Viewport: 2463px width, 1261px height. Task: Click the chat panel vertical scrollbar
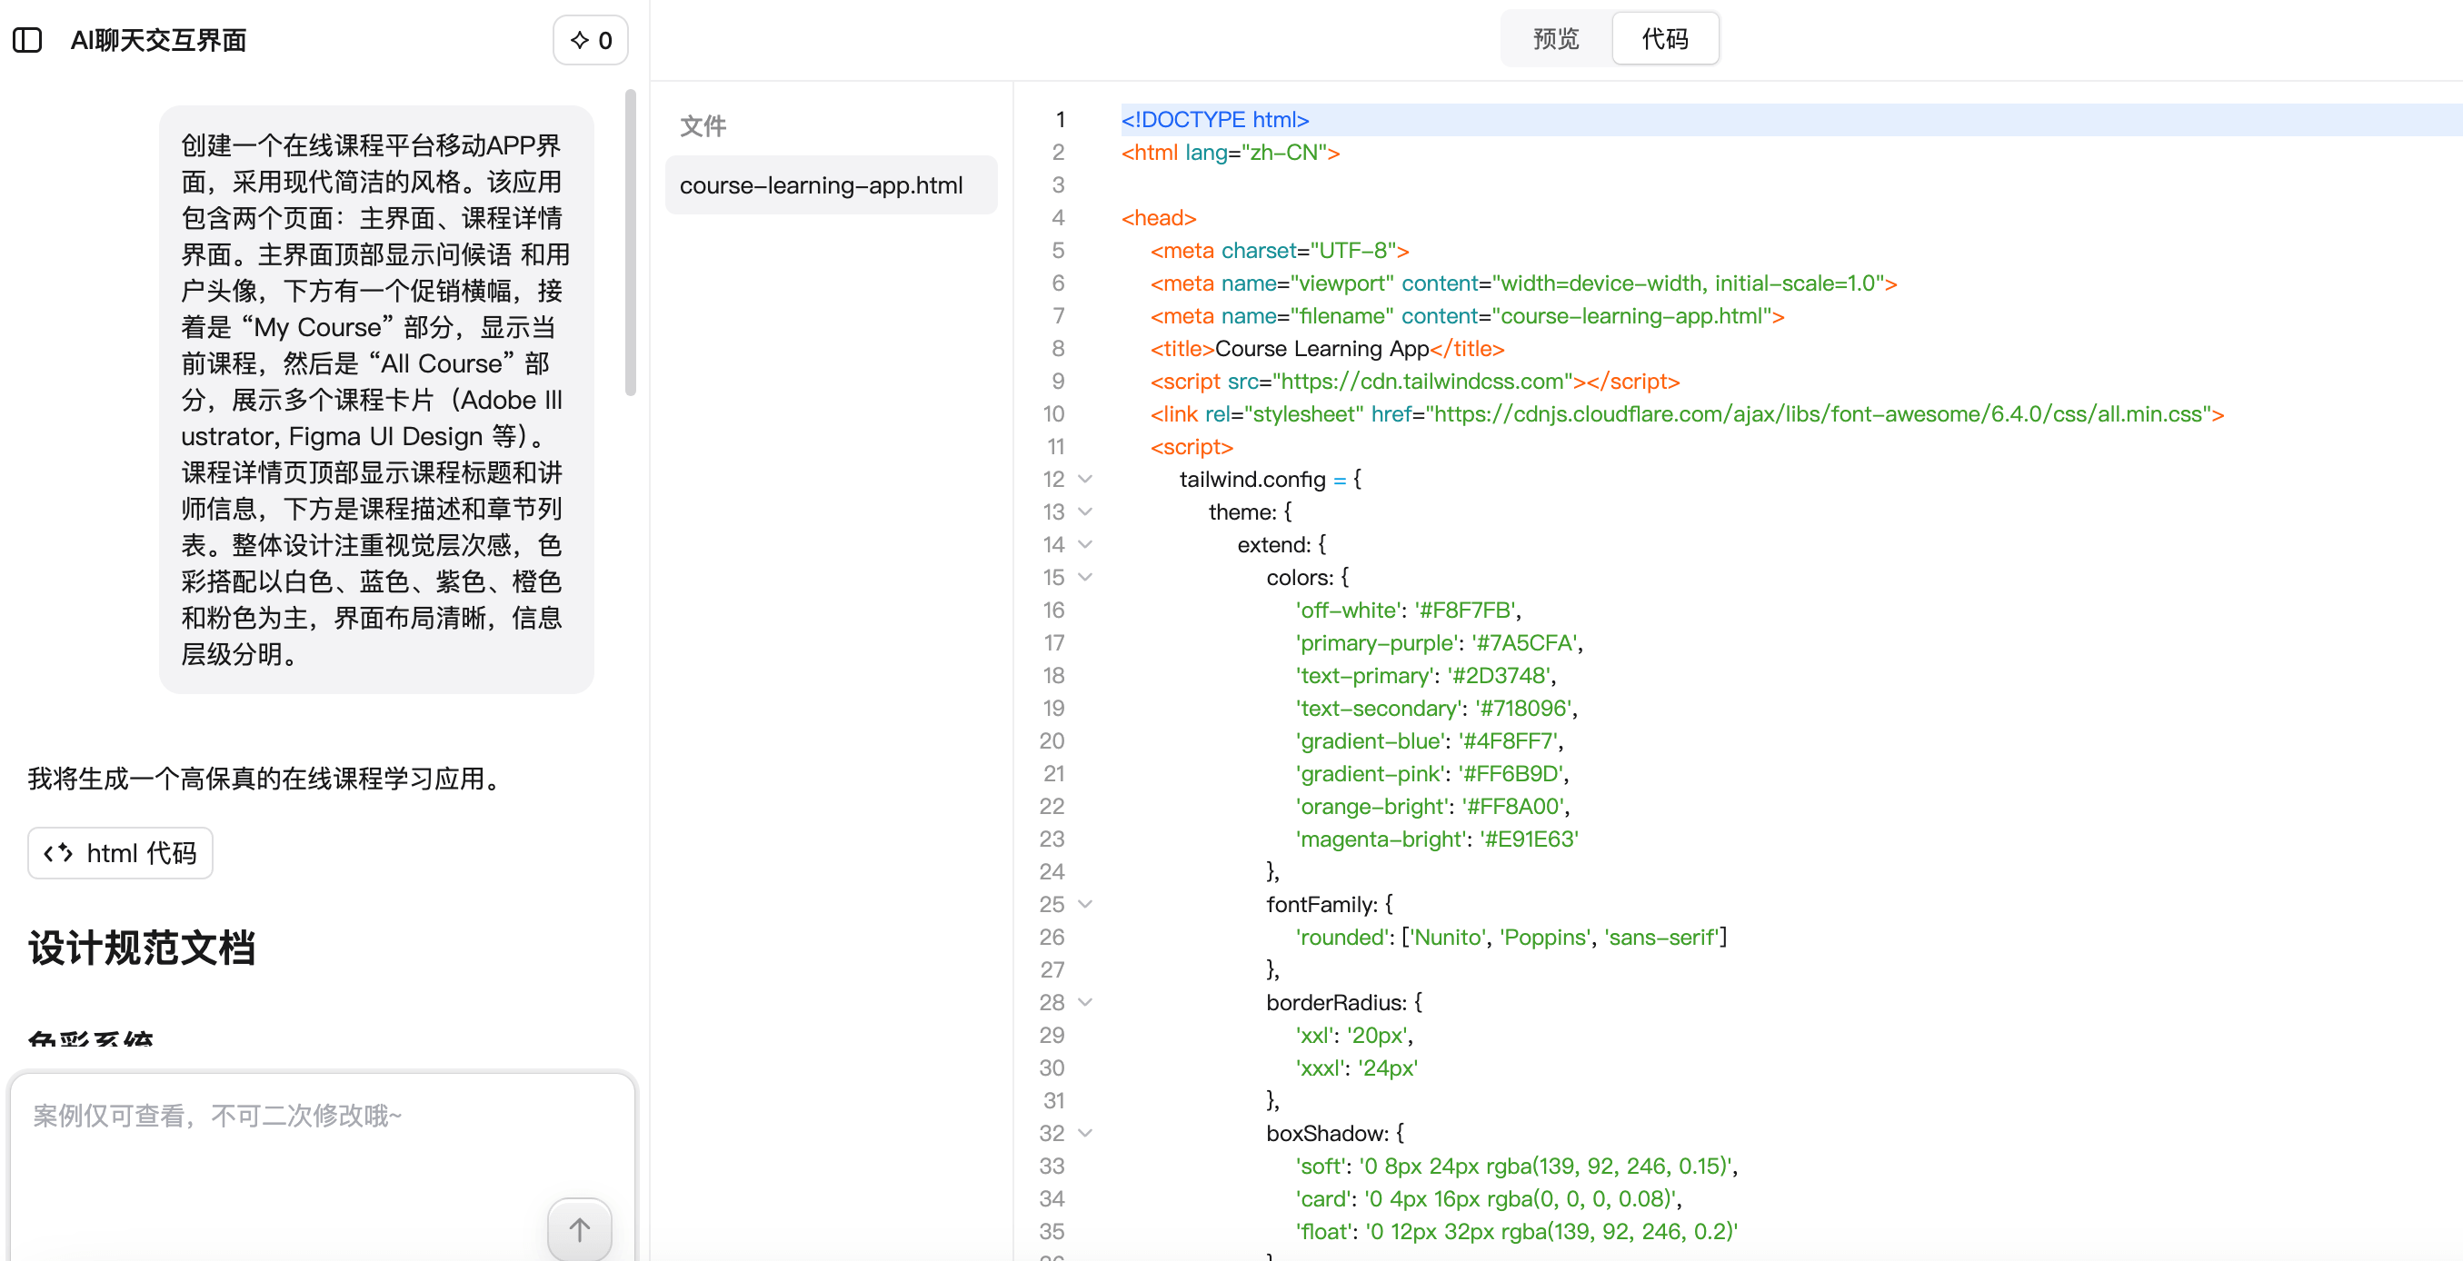(630, 243)
